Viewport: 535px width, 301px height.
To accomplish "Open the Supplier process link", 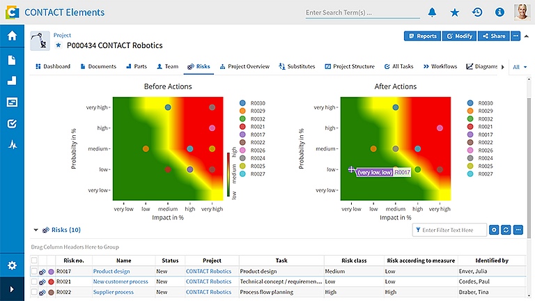I will [x=114, y=292].
